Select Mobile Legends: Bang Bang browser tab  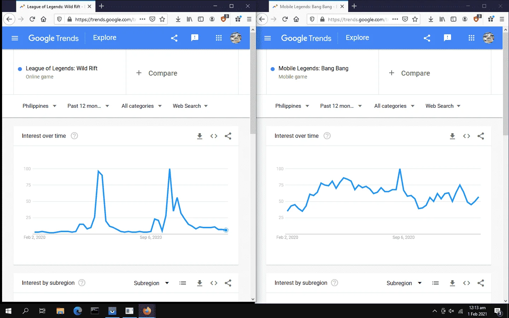click(x=308, y=6)
